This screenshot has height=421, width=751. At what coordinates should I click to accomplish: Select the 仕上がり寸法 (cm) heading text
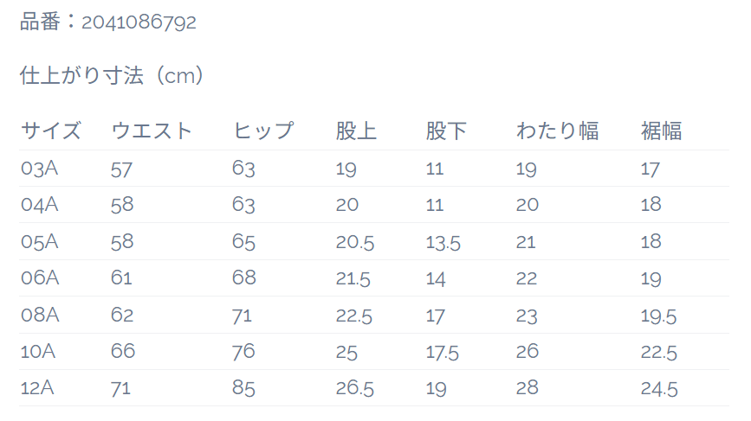[x=111, y=75]
